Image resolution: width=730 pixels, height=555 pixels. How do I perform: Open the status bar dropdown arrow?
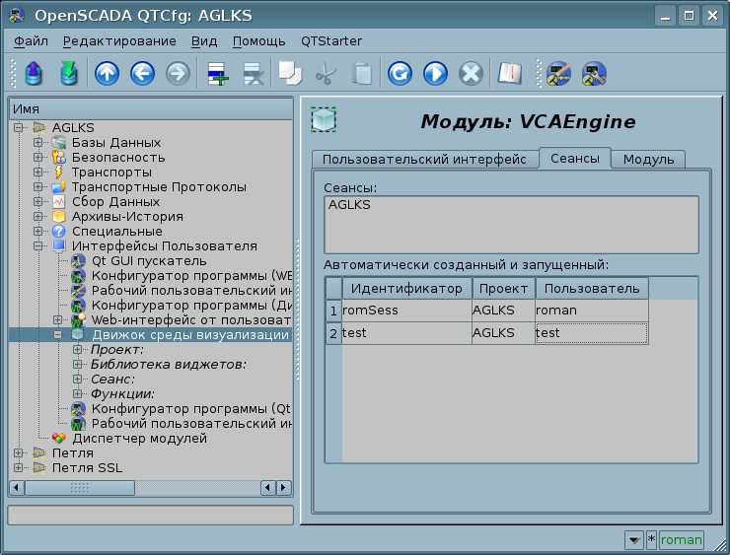634,539
